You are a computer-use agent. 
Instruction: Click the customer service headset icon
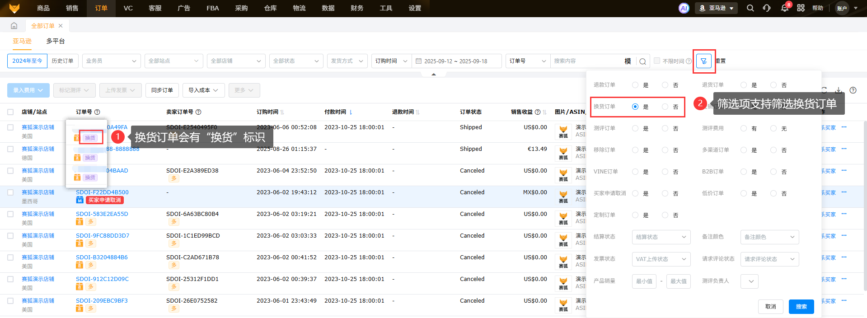click(x=767, y=8)
